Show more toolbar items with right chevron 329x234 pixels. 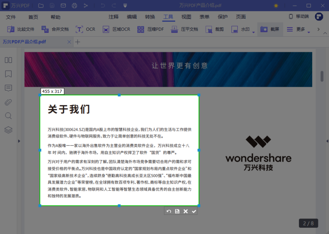[x=318, y=29]
